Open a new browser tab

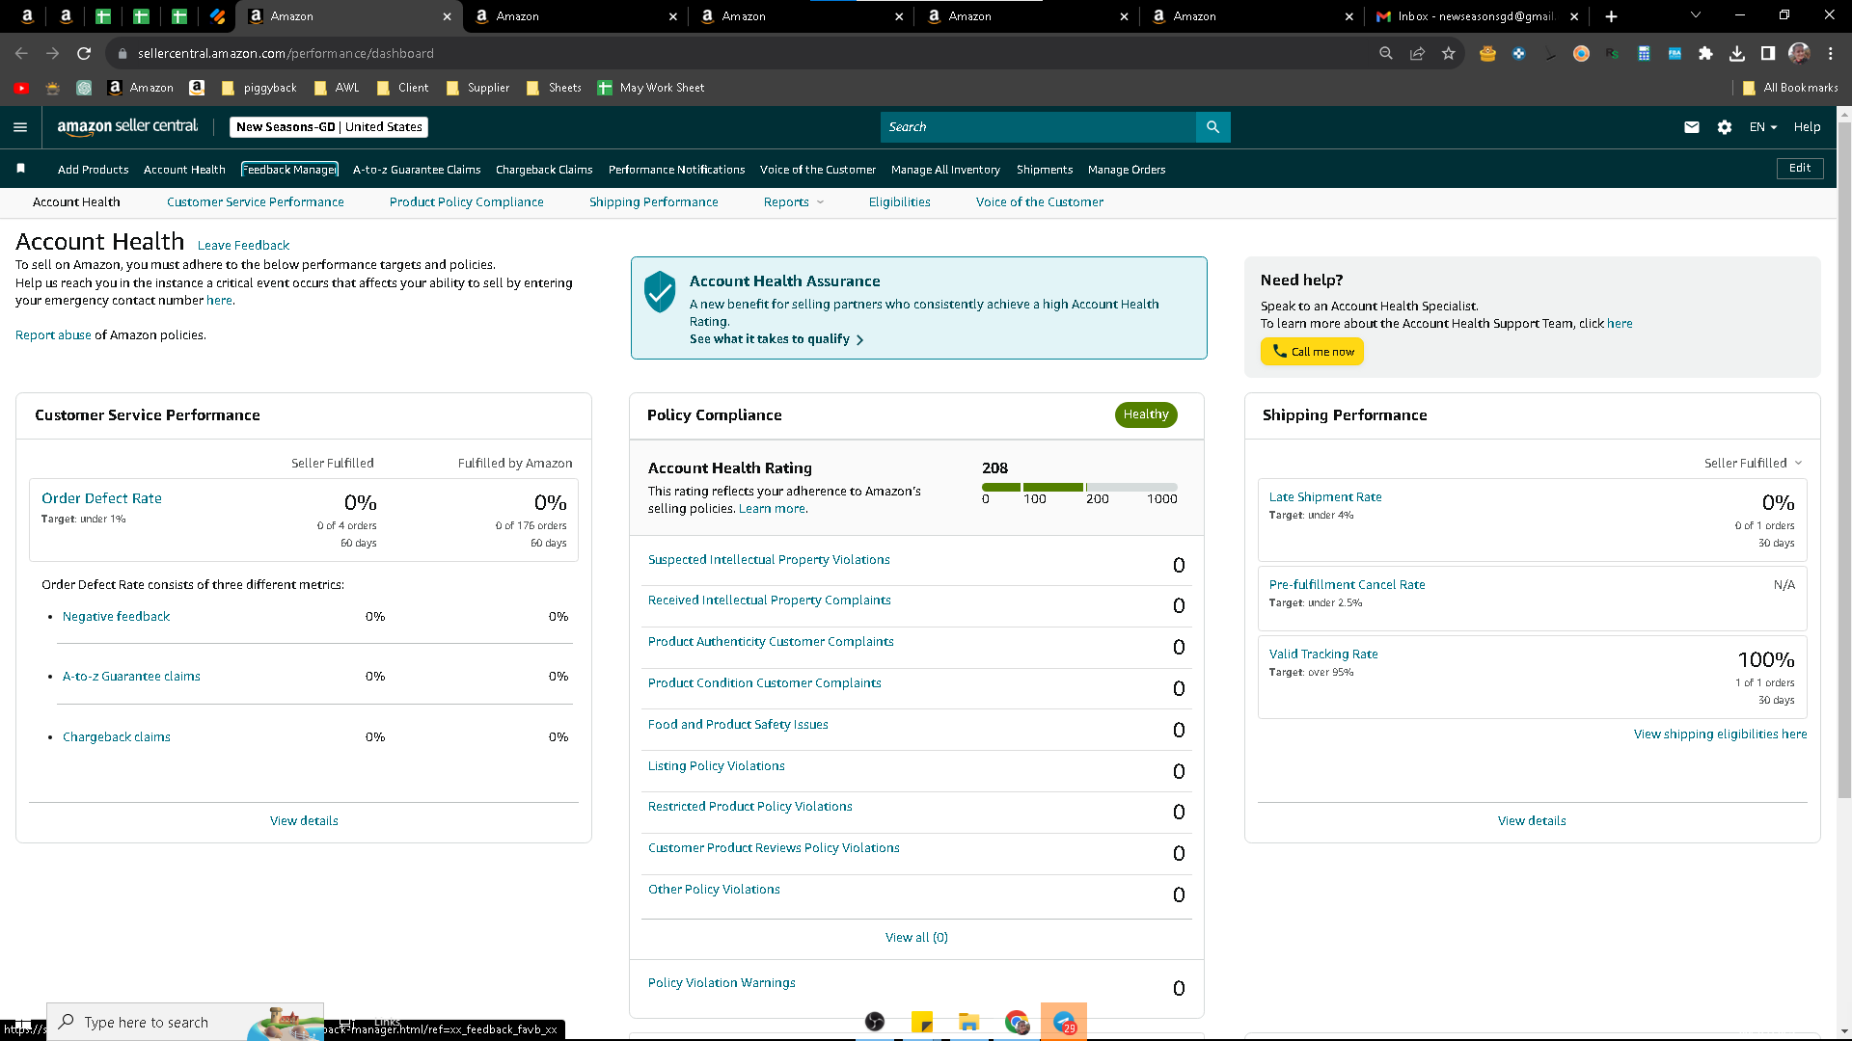click(1611, 16)
